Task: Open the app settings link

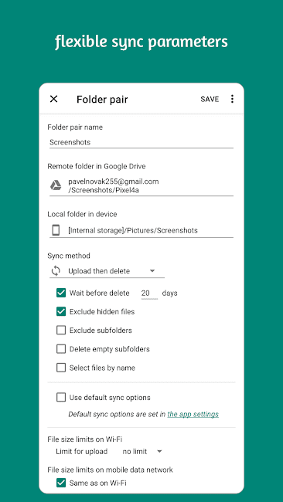Action: click(193, 414)
